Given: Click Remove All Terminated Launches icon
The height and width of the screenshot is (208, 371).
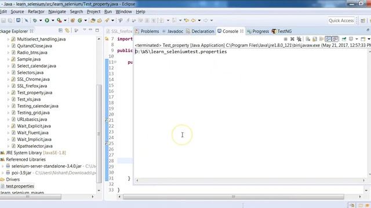Looking at the screenshot, I should (x=299, y=39).
